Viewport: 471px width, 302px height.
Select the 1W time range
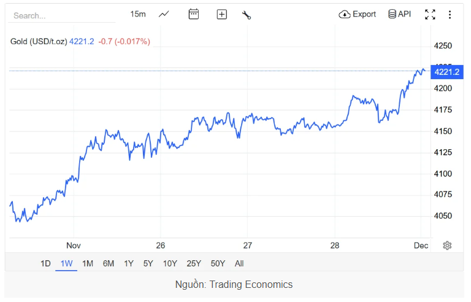pyautogui.click(x=66, y=263)
